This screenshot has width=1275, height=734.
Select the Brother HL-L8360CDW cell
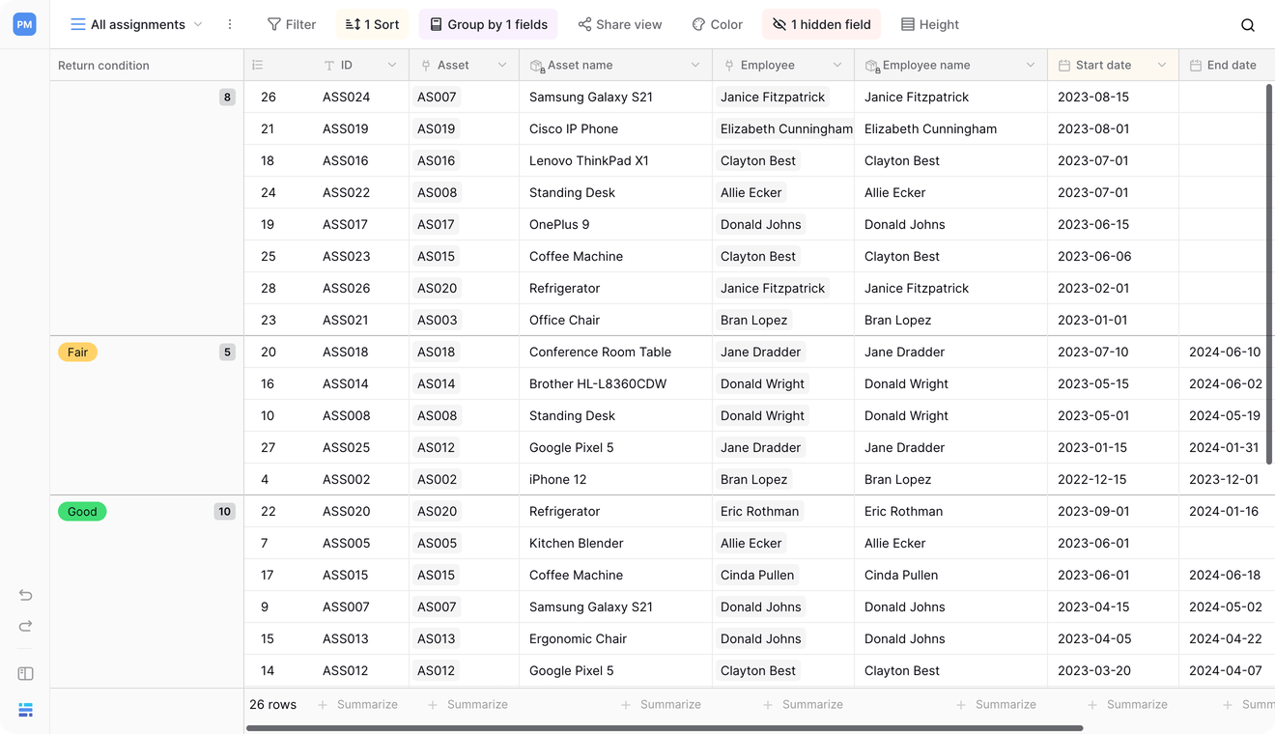(615, 383)
